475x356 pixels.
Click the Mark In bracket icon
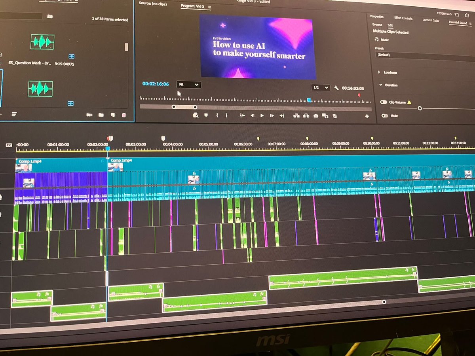coord(217,115)
